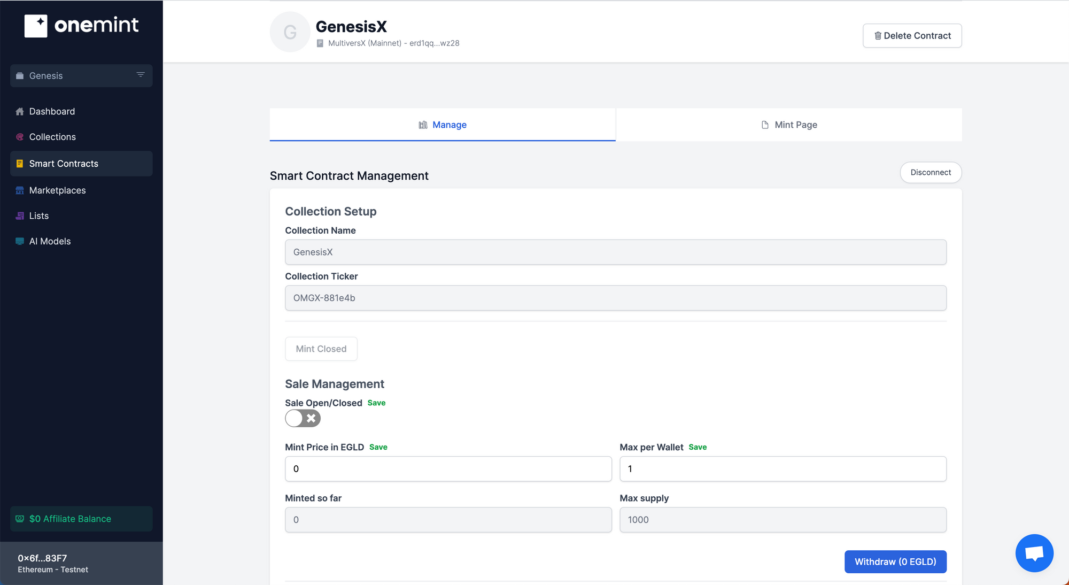This screenshot has height=585, width=1069.
Task: Save the Sale Open/Closed setting
Action: pyautogui.click(x=376, y=403)
